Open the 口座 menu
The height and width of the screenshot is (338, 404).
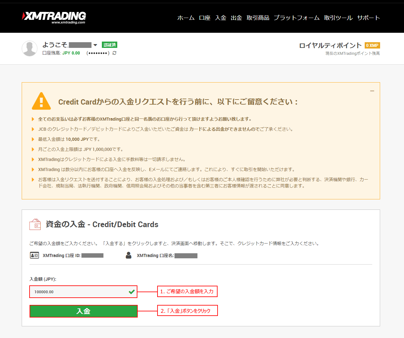coord(205,18)
